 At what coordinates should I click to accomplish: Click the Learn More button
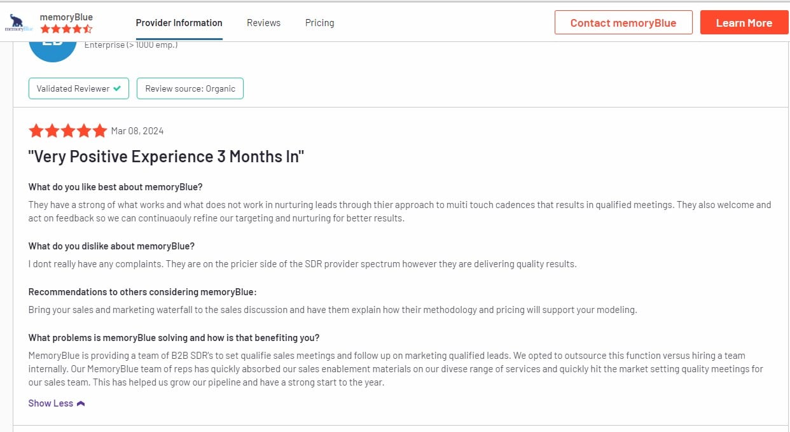(x=744, y=22)
